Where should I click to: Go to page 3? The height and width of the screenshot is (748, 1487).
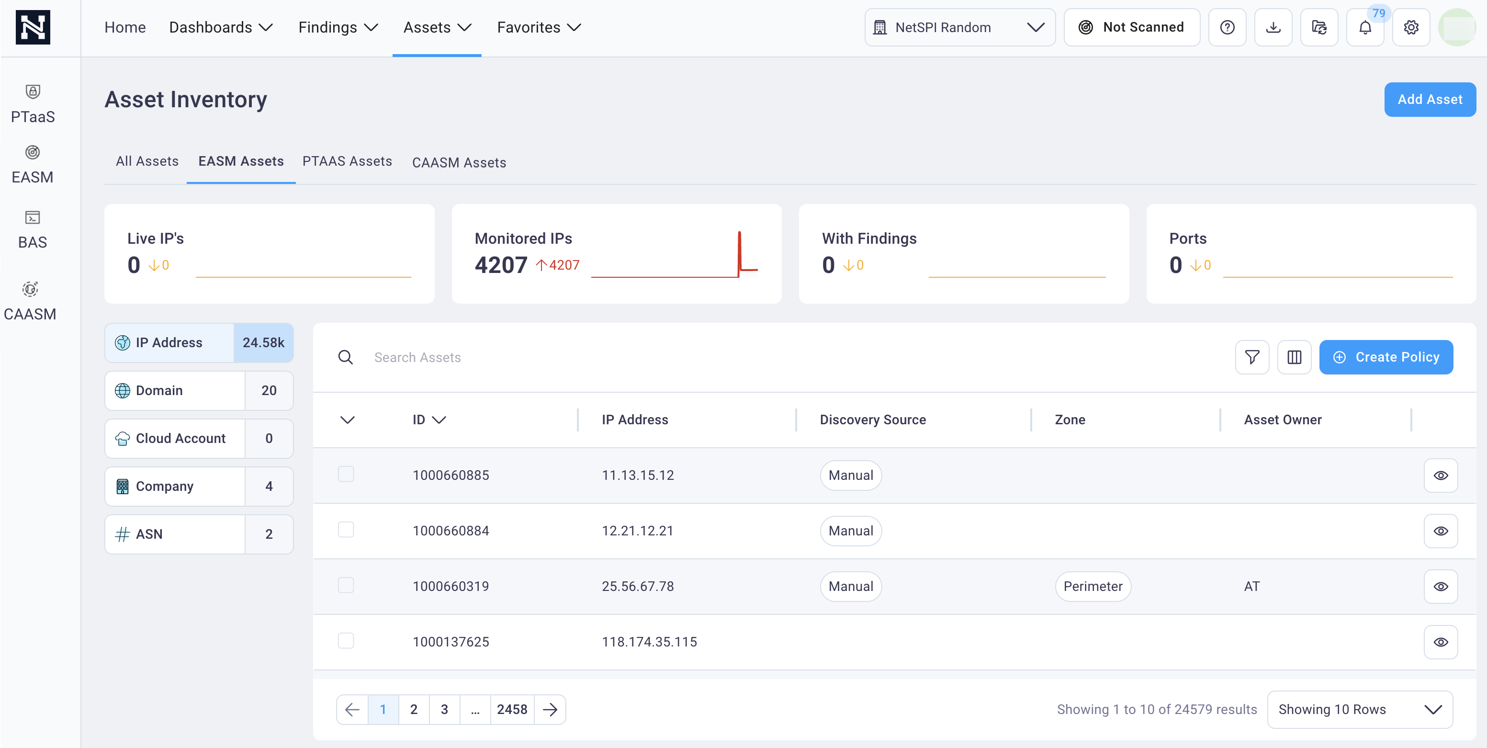pos(444,709)
